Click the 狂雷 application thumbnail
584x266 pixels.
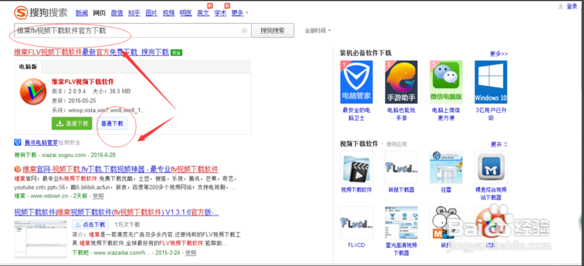(x=446, y=167)
